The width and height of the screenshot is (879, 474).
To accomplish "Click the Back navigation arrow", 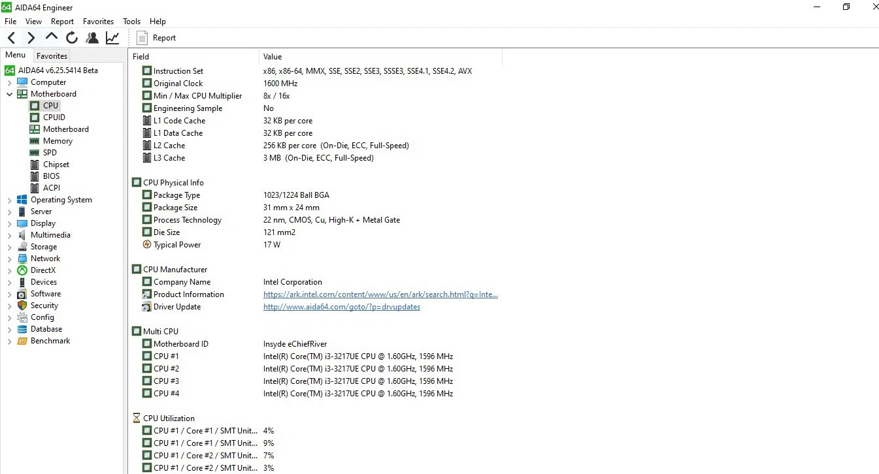I will [x=11, y=38].
